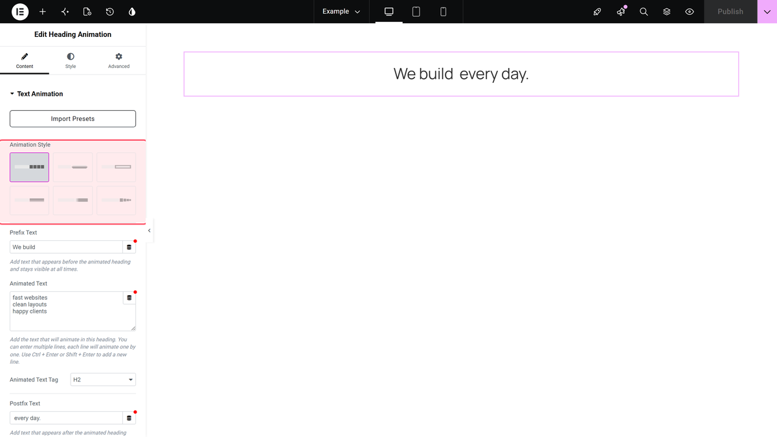Select the striped bar animation style

[29, 200]
